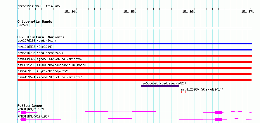Image resolution: width=260 pixels, height=123 pixels.
Task: Click the DGV Structural Variants track title
Action: [41, 37]
